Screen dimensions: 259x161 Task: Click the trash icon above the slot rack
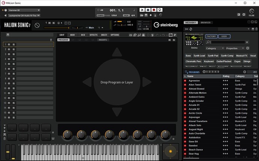tap(51, 40)
